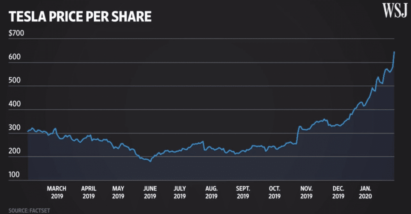Select the Sept. 2019 timeline label
The height and width of the screenshot is (214, 411).
[x=243, y=192]
